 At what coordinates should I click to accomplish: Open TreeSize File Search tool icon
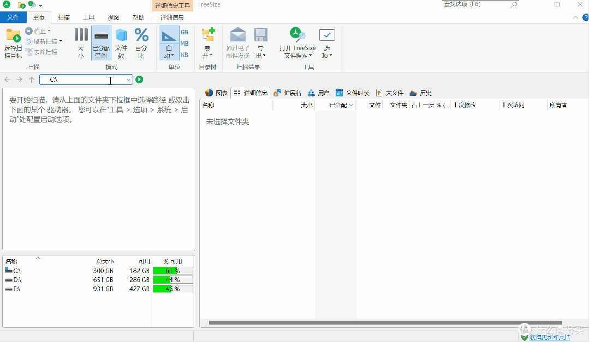297,34
